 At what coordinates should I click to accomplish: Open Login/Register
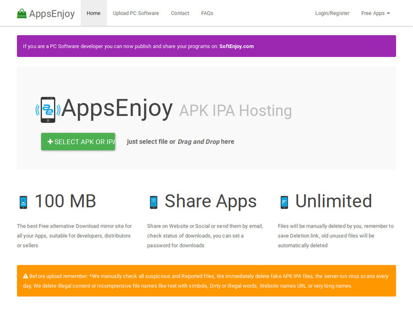[332, 13]
